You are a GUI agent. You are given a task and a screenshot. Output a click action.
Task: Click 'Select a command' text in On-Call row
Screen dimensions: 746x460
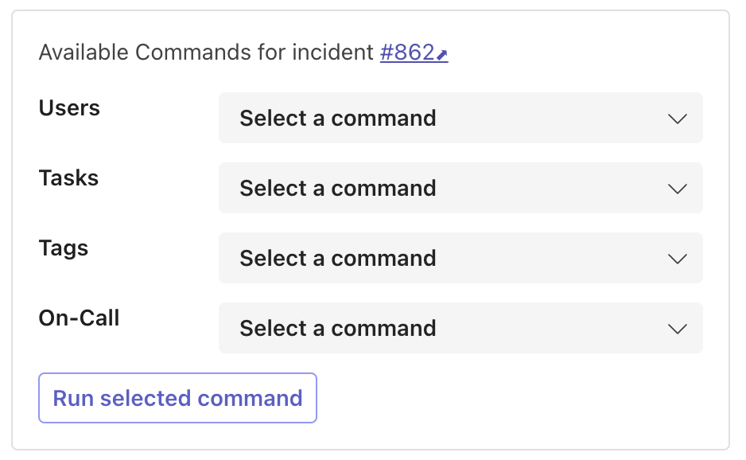point(338,328)
